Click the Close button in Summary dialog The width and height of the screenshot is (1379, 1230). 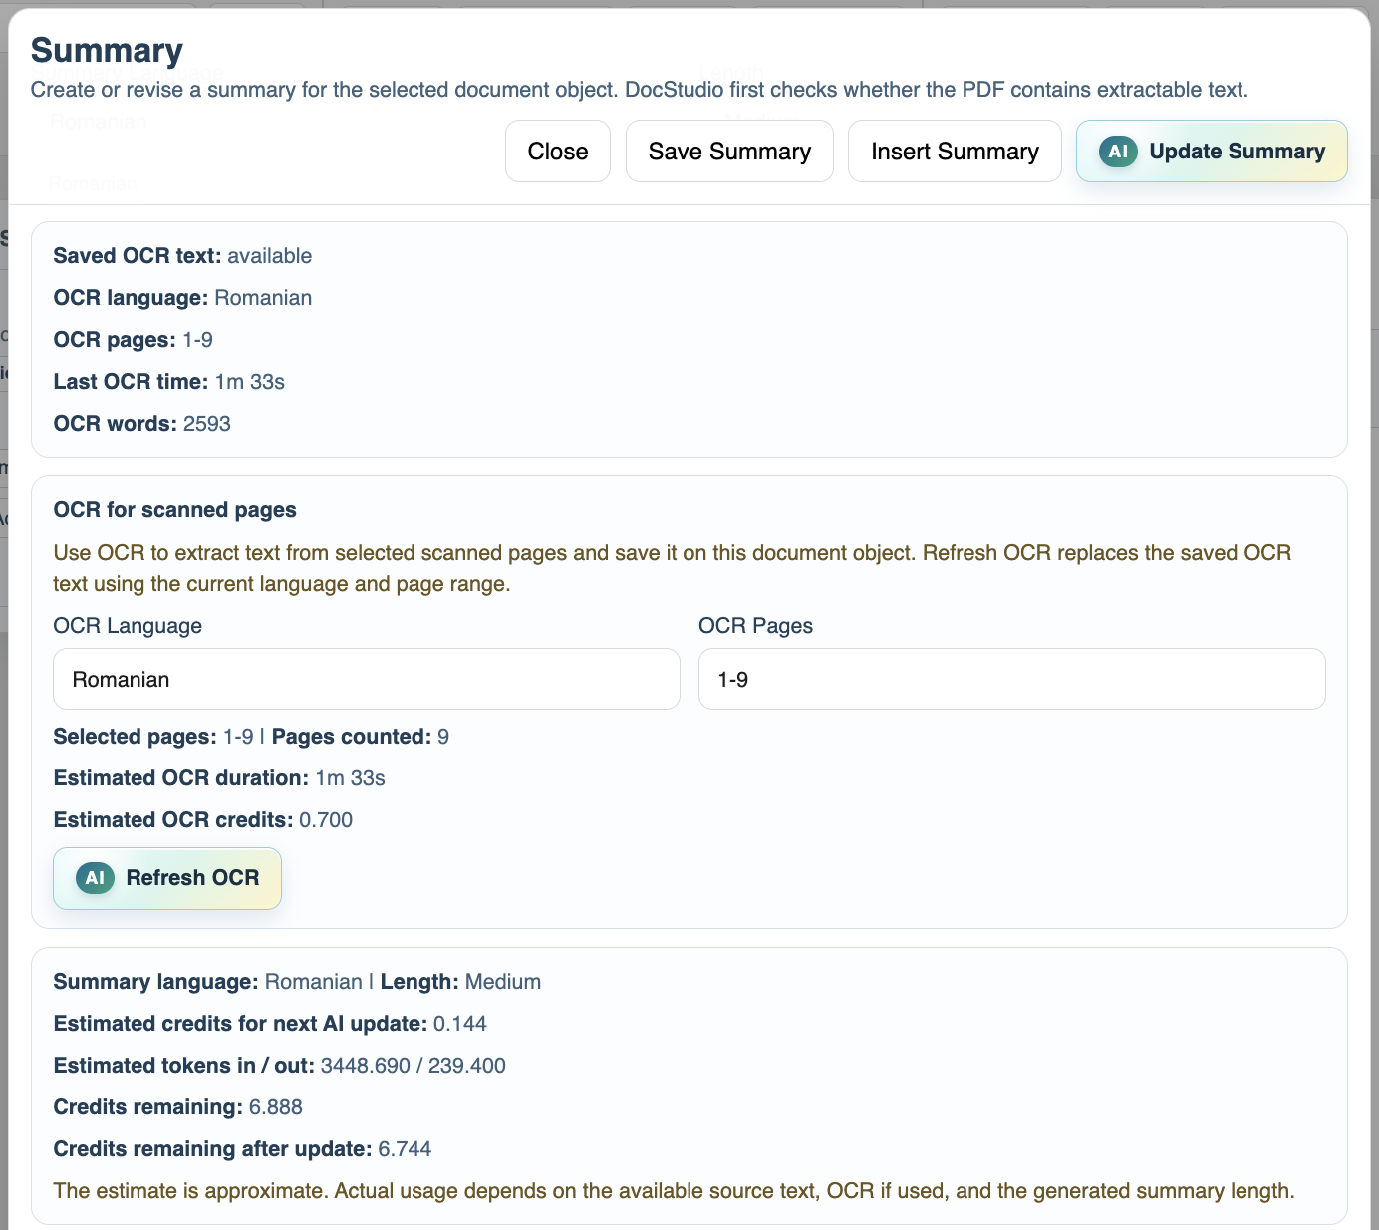pos(557,152)
